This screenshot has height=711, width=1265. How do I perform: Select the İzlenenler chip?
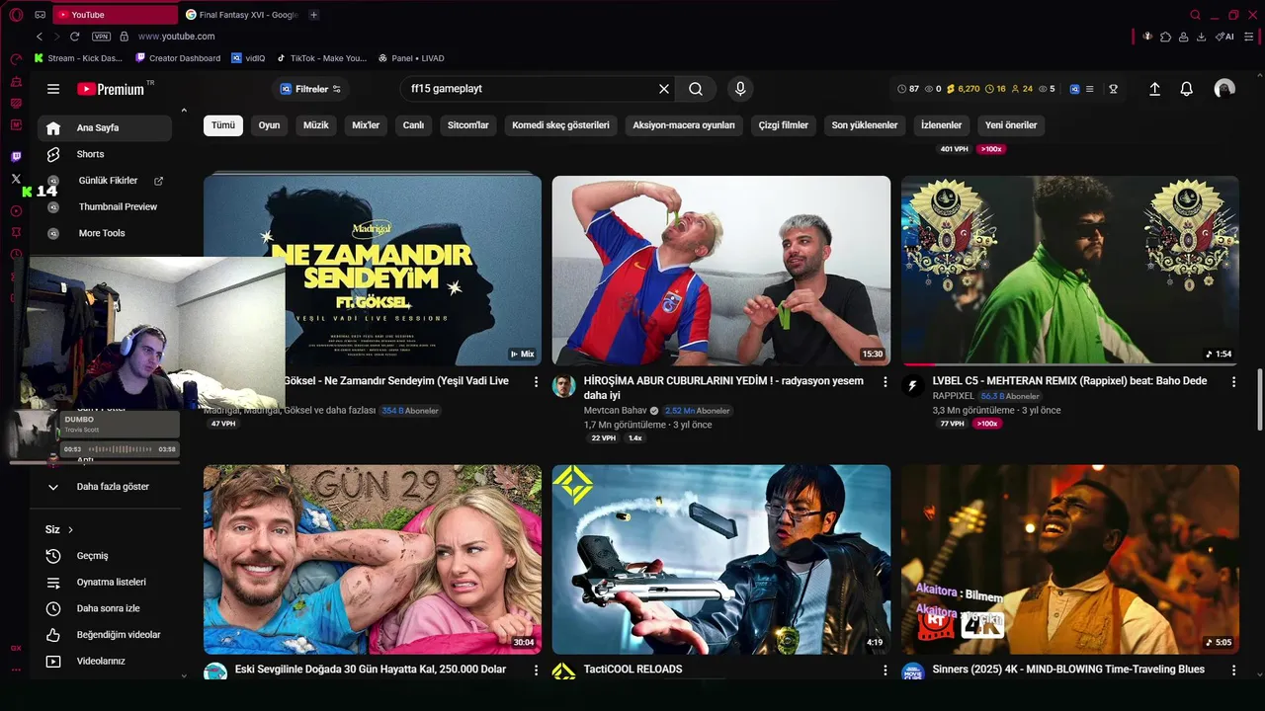tap(941, 125)
